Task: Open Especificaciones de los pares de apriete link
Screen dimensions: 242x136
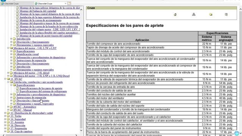Action: click(x=41, y=88)
